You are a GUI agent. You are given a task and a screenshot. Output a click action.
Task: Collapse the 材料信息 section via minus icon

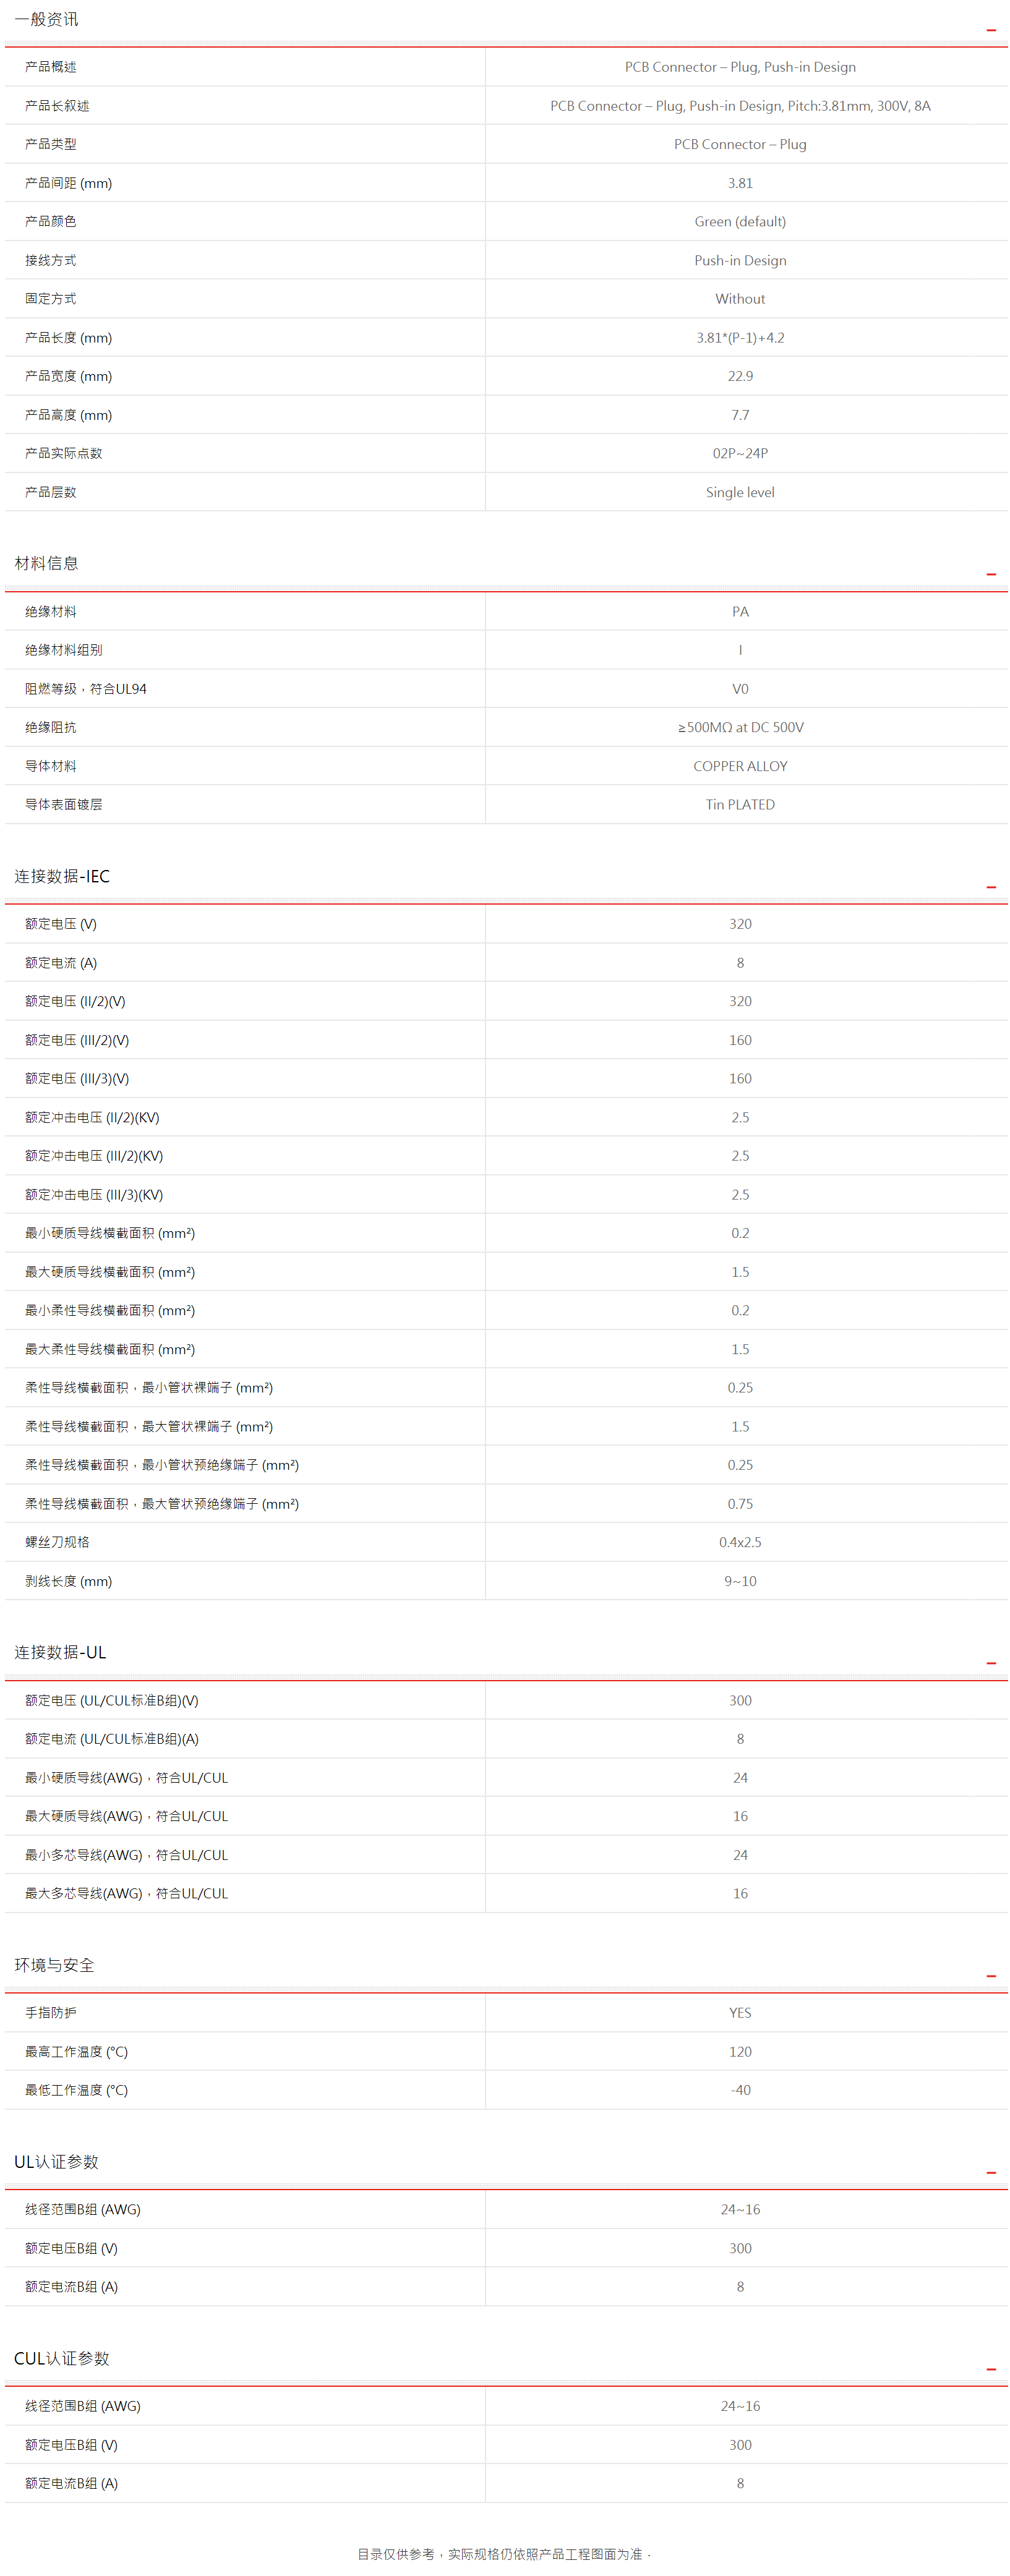point(991,574)
